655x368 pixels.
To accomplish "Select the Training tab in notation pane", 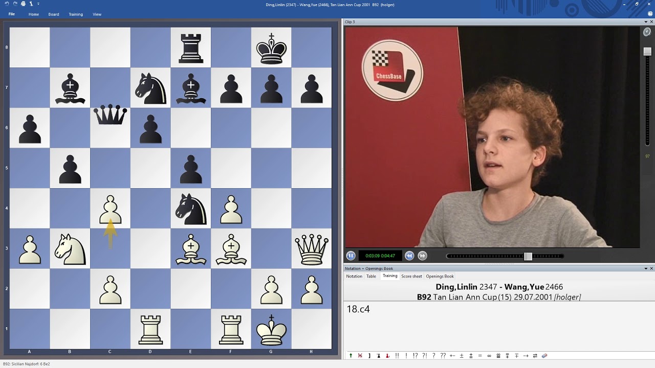I will 390,276.
